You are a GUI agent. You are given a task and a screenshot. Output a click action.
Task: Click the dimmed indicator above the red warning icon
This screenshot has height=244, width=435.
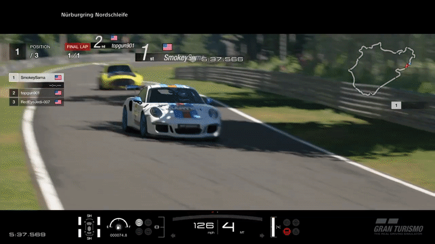[x=287, y=222]
